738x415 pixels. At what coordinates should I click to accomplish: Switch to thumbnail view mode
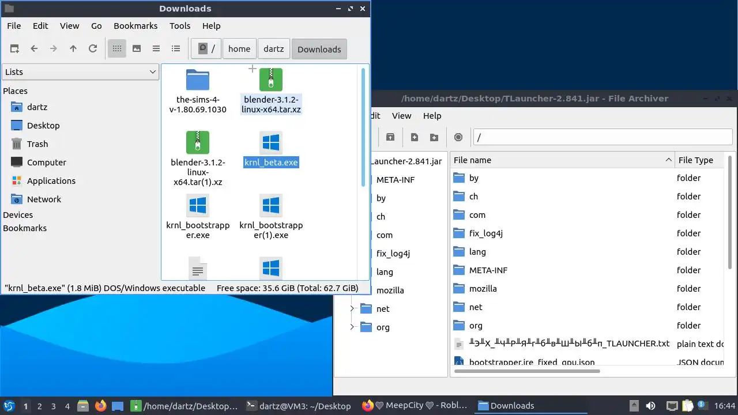point(137,49)
